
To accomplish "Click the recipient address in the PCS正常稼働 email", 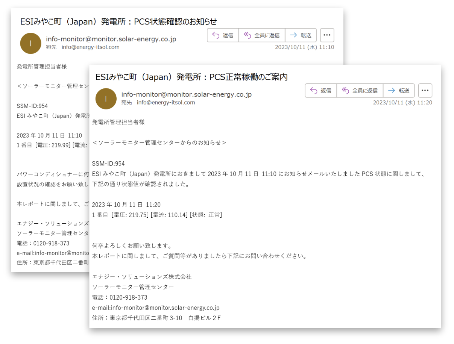I will (166, 102).
